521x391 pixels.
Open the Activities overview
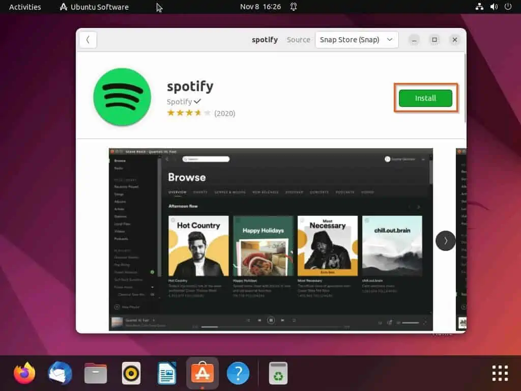tap(24, 7)
